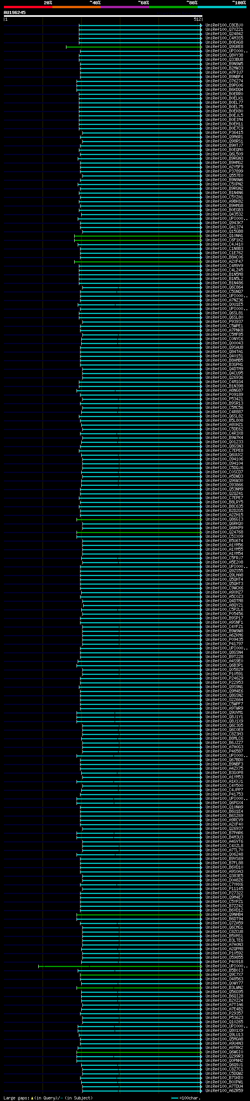Click the green alignment bar for Q9GRE8
This screenshot has width=250, height=1101.
(x=134, y=47)
